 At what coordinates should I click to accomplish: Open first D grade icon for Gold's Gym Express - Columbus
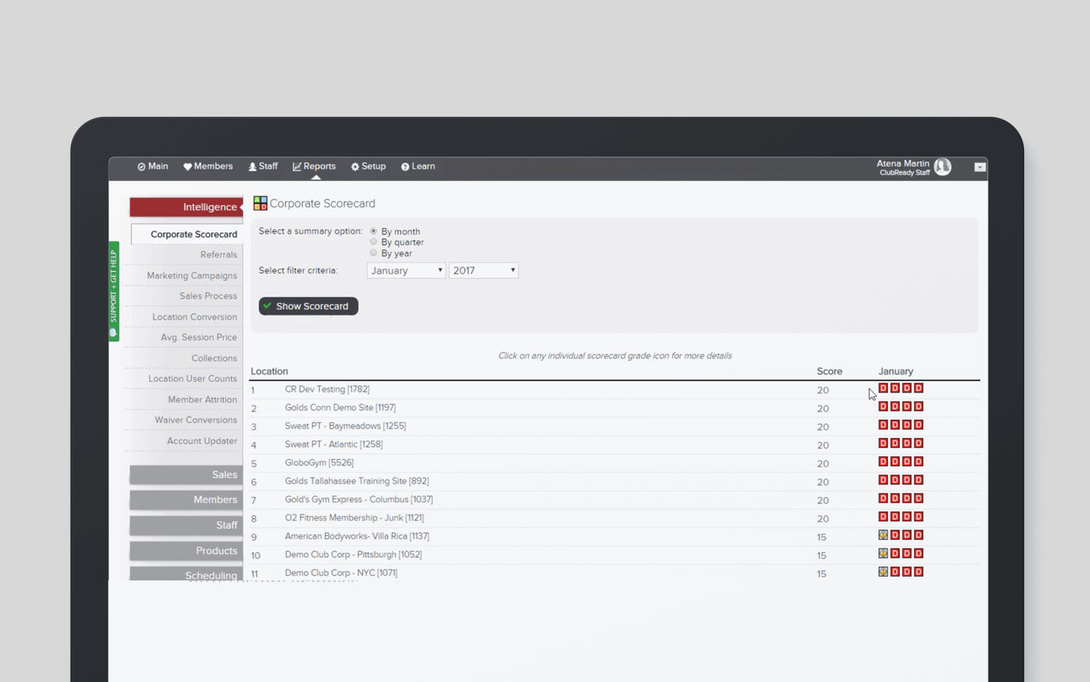pyautogui.click(x=883, y=499)
